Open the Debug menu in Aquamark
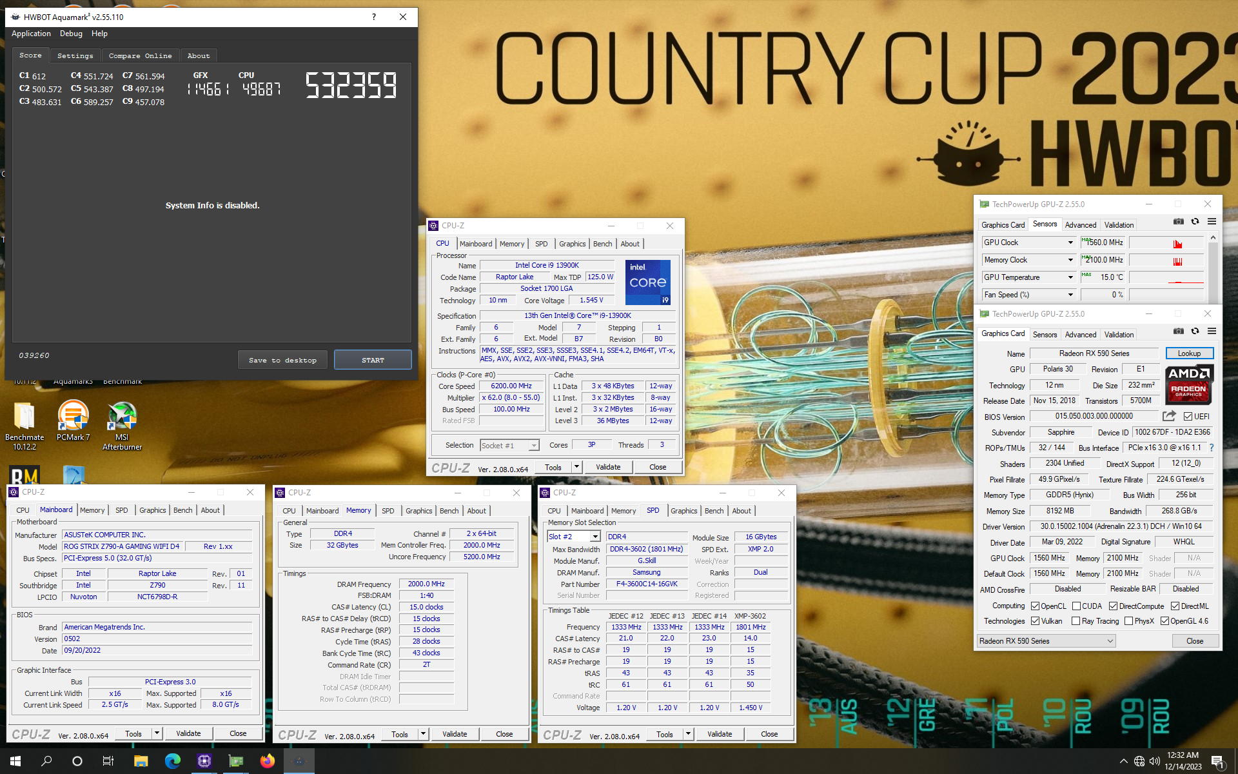 [x=71, y=34]
